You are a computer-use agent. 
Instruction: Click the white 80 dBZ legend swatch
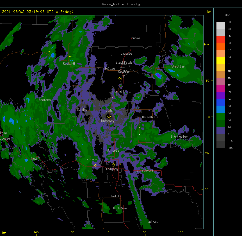(x=221, y=26)
